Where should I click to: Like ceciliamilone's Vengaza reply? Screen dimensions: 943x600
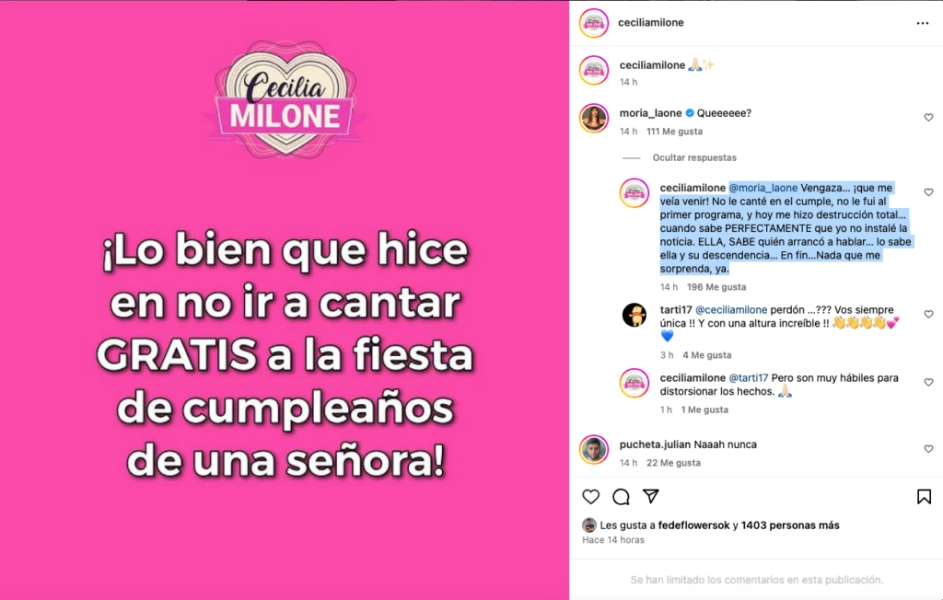[928, 192]
